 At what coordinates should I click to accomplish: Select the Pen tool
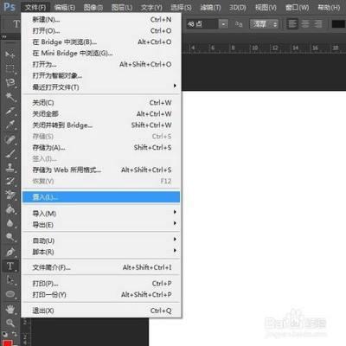click(x=10, y=252)
